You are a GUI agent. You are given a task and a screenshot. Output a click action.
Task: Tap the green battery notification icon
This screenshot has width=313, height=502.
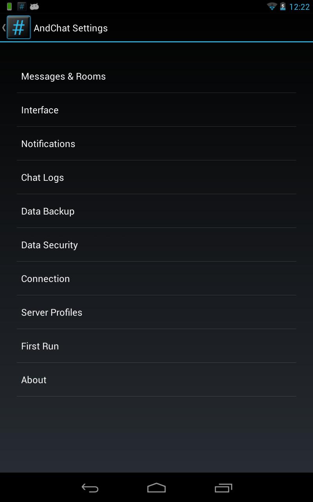[x=9, y=7]
